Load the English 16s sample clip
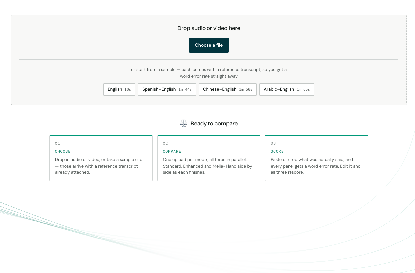Image resolution: width=415 pixels, height=273 pixels. point(119,89)
